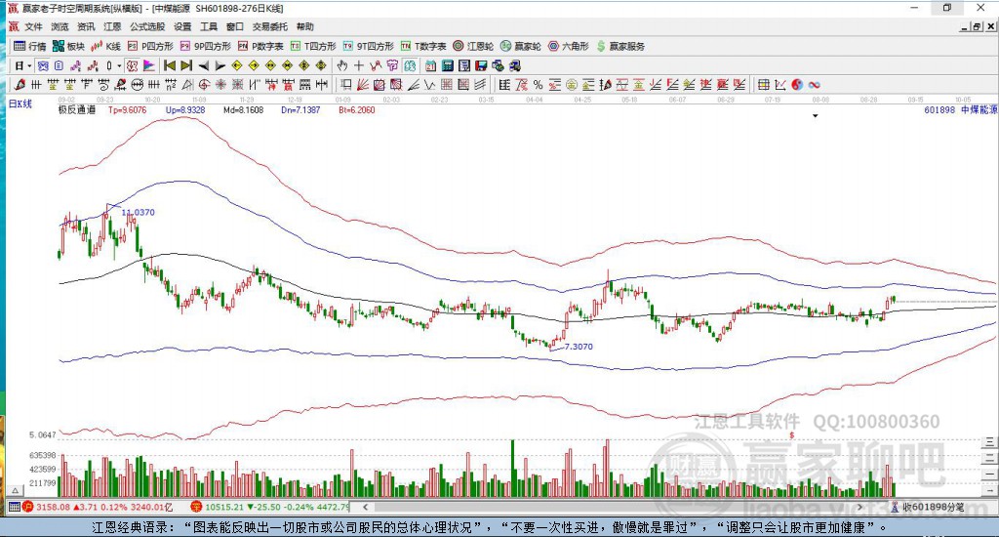Screen dimensions: 999x537
Task: Click stock label 601898 中煤能源
Action: tap(960, 109)
